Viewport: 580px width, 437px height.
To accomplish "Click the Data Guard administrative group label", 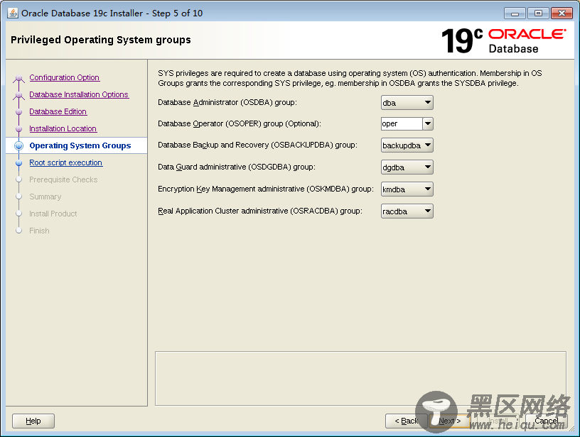I will (x=237, y=167).
